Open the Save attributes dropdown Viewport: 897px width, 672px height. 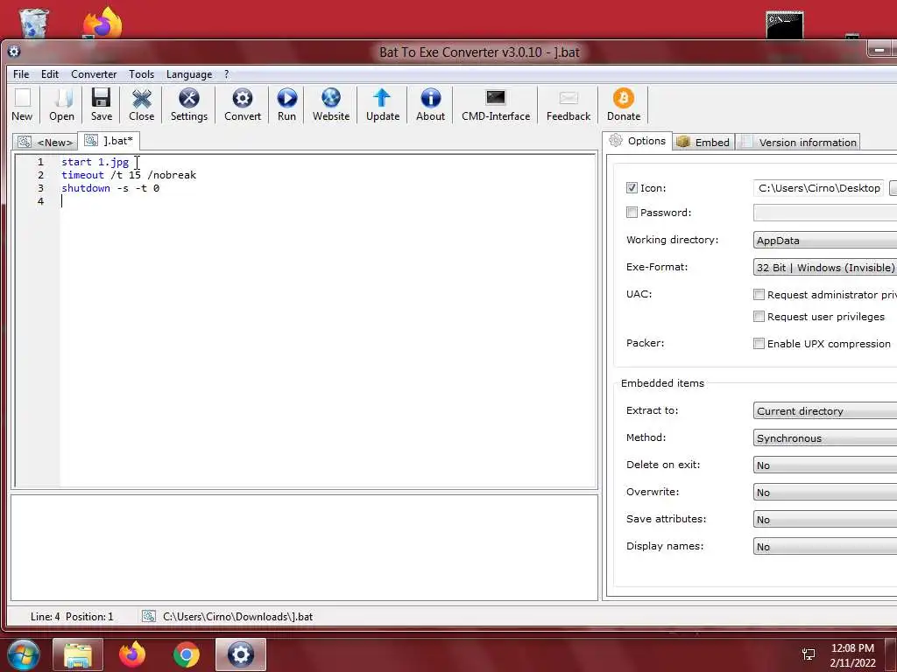coord(825,520)
